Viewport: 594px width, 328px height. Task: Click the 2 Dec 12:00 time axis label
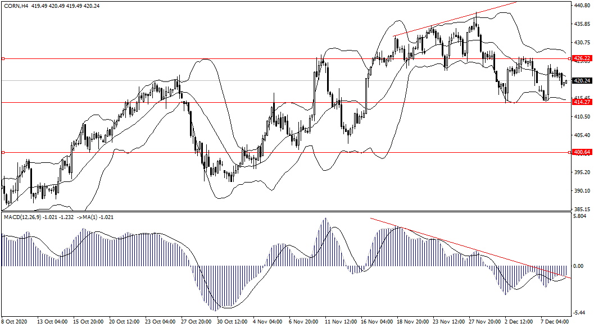tap(520, 322)
